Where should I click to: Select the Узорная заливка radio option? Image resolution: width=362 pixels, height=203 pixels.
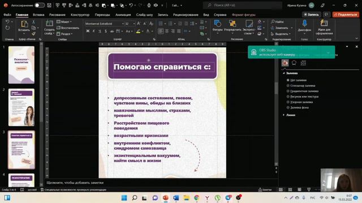coord(288,102)
